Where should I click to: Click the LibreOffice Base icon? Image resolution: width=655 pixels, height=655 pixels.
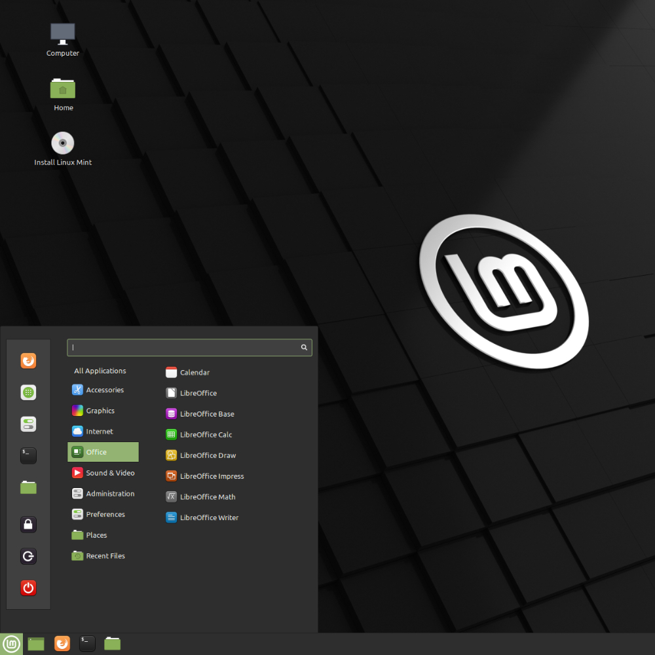tap(171, 413)
